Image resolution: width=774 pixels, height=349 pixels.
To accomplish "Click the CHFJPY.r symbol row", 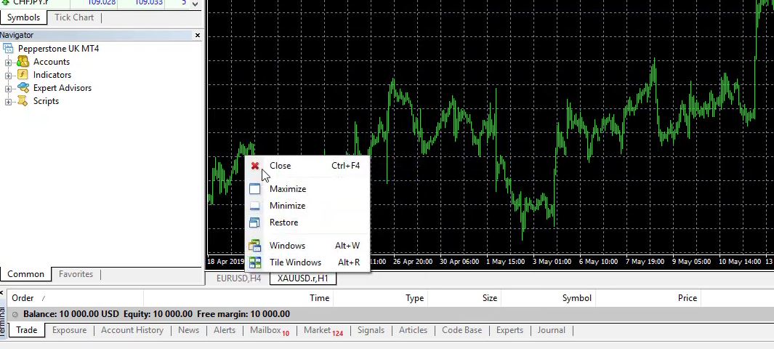I will 94,3.
